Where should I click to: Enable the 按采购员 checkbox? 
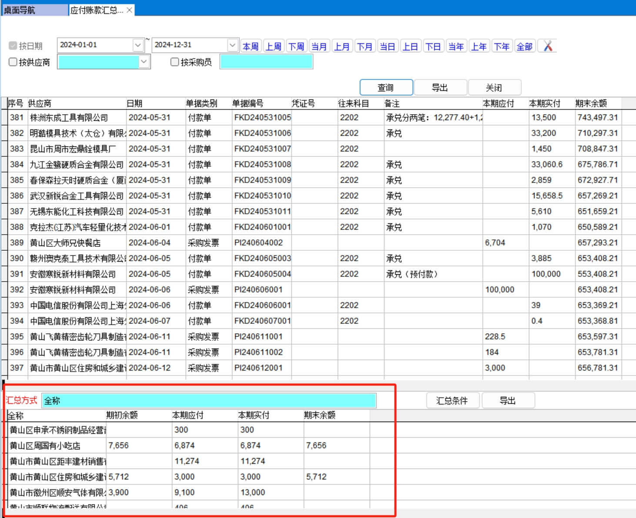tap(175, 62)
